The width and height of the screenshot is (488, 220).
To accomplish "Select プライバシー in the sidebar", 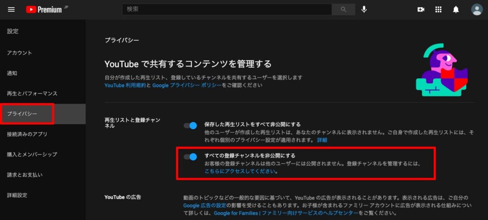I will (x=22, y=114).
